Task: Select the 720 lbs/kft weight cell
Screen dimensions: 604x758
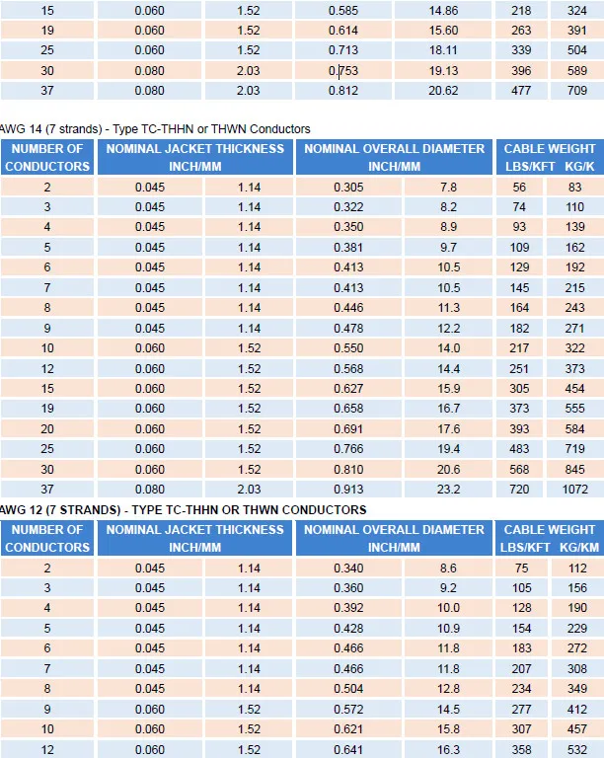Action: click(x=519, y=490)
